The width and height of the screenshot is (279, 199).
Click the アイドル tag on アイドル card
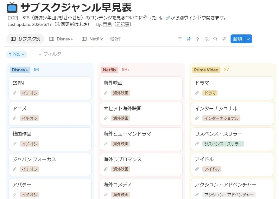[x=212, y=169]
